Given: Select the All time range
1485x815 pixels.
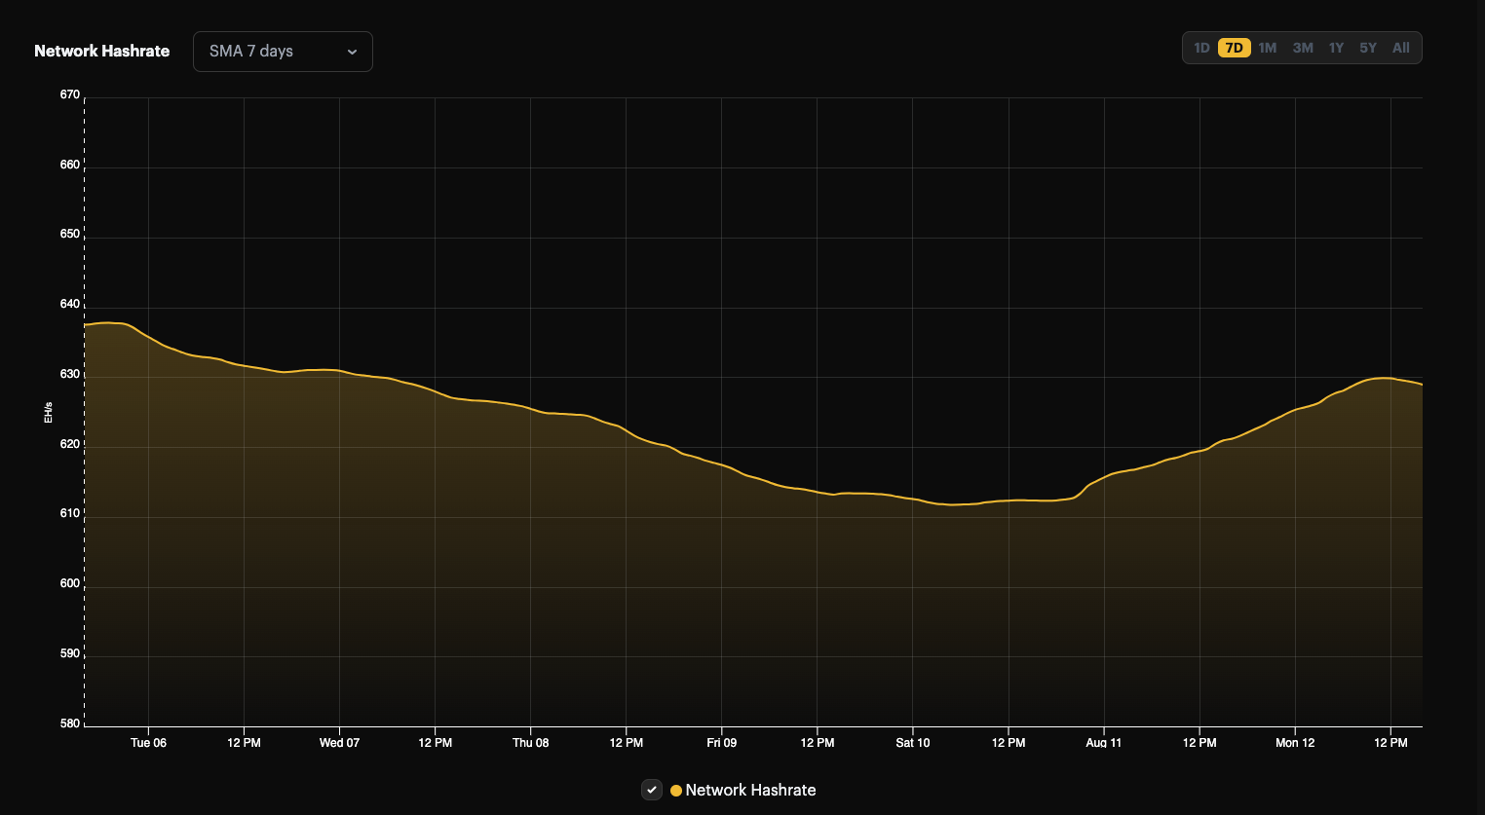Looking at the screenshot, I should click(1400, 47).
